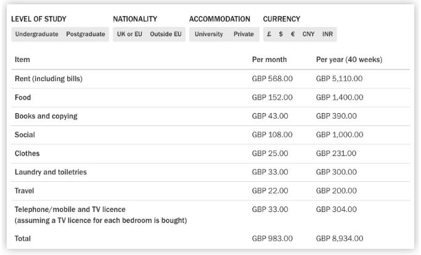Select the Books and copying row label
Viewport: 421px width, 255px height.
46,116
